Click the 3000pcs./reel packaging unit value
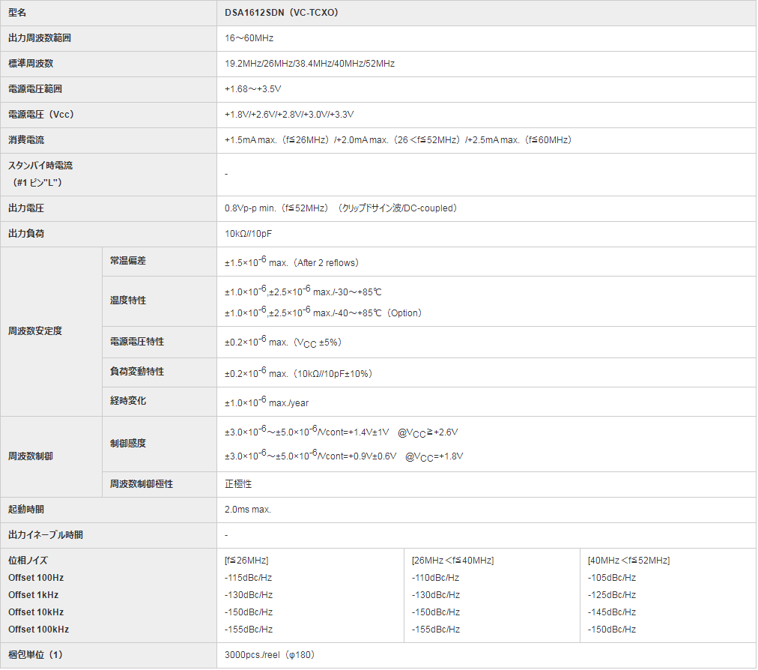Image resolution: width=758 pixels, height=670 pixels. tap(270, 655)
